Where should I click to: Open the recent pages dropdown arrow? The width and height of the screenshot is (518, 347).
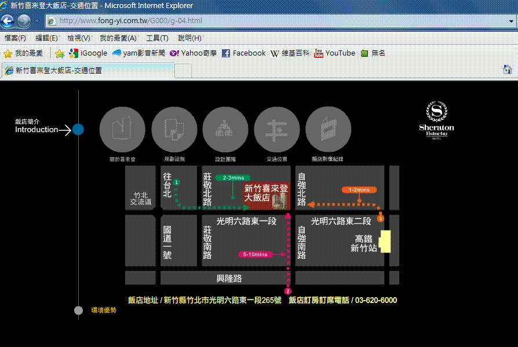click(x=37, y=21)
